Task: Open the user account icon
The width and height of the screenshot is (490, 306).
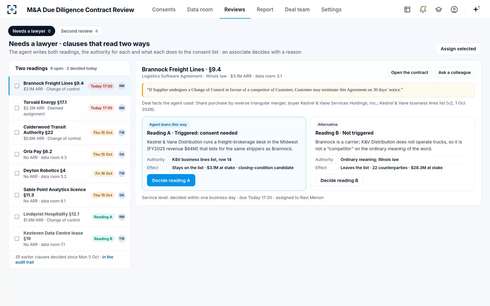Action: [454, 10]
